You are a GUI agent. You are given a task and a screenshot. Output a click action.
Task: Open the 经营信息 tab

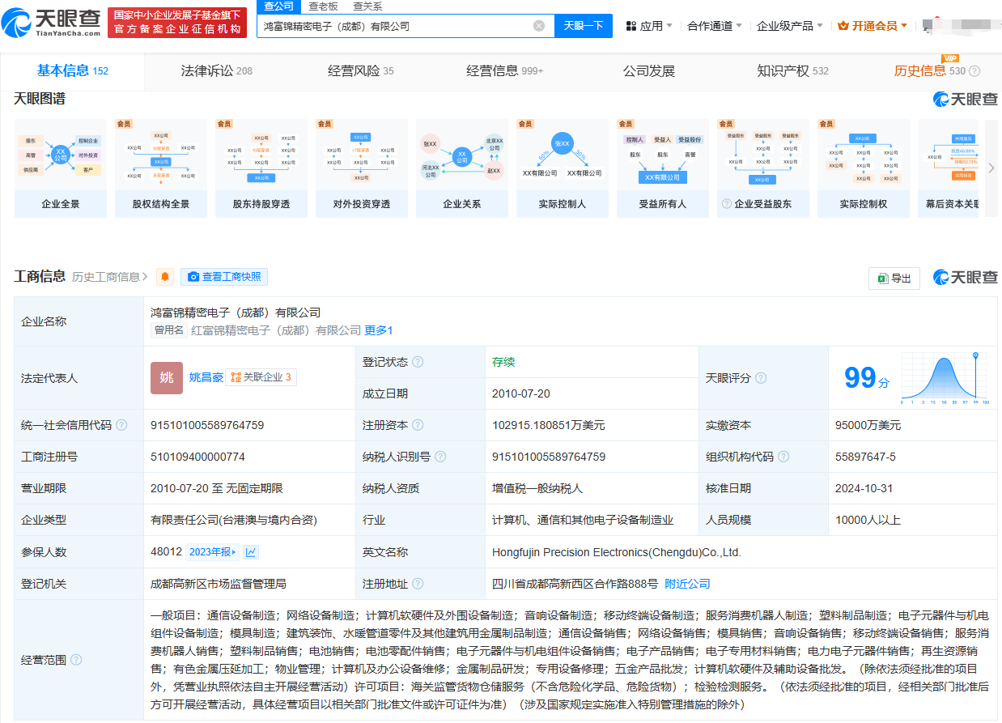click(505, 71)
